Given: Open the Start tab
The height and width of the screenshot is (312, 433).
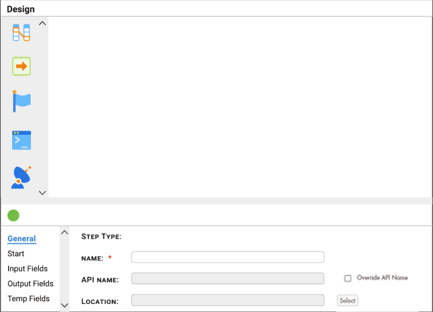Looking at the screenshot, I should 15,253.
